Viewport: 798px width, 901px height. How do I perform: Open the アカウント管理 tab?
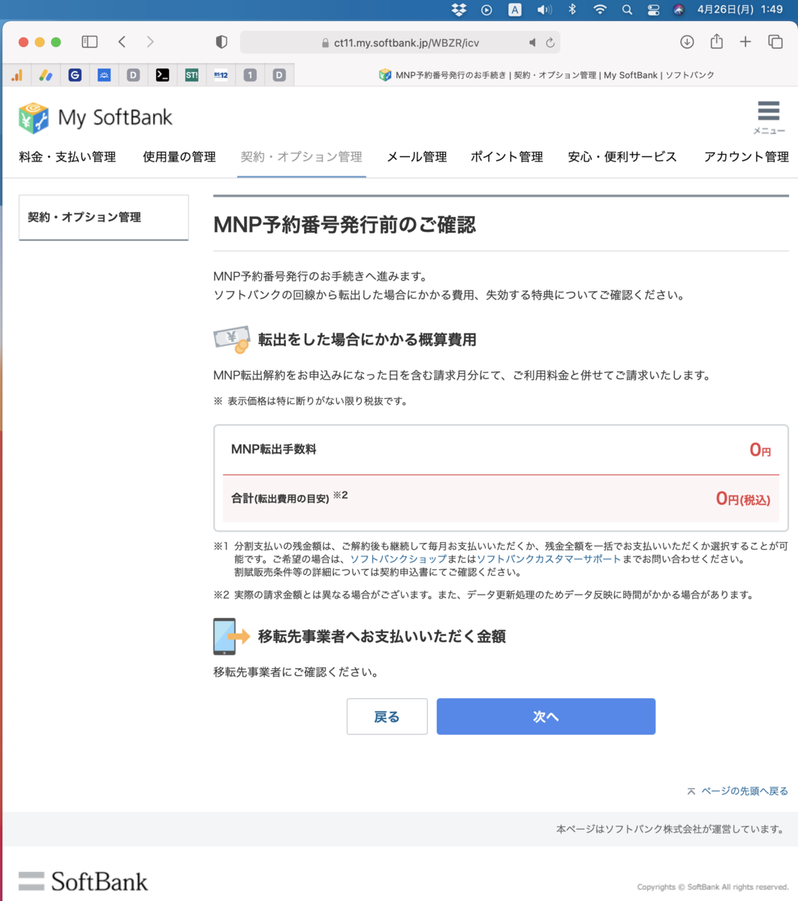pyautogui.click(x=746, y=157)
